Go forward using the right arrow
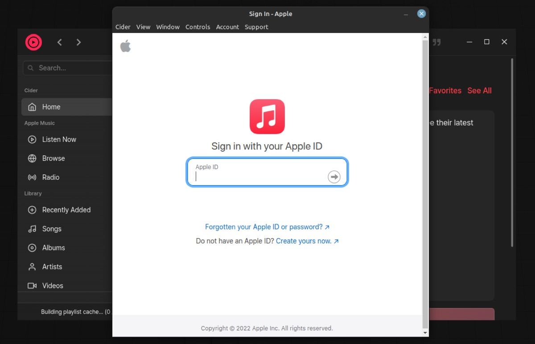The width and height of the screenshot is (535, 344). (x=78, y=42)
